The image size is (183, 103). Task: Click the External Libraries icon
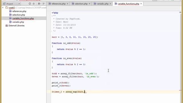(x=7, y=25)
